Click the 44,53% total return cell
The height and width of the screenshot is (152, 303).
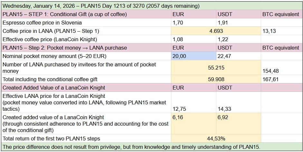point(216,139)
